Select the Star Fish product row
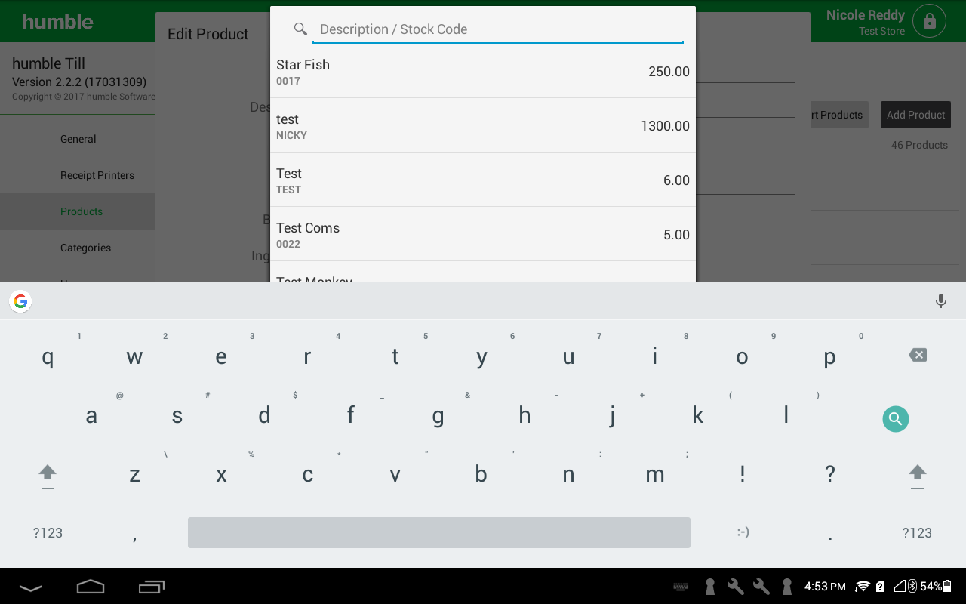This screenshot has height=604, width=966. (483, 71)
